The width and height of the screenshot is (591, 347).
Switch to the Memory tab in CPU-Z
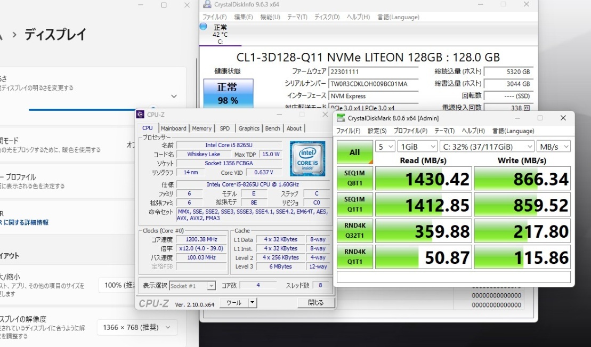pyautogui.click(x=201, y=128)
